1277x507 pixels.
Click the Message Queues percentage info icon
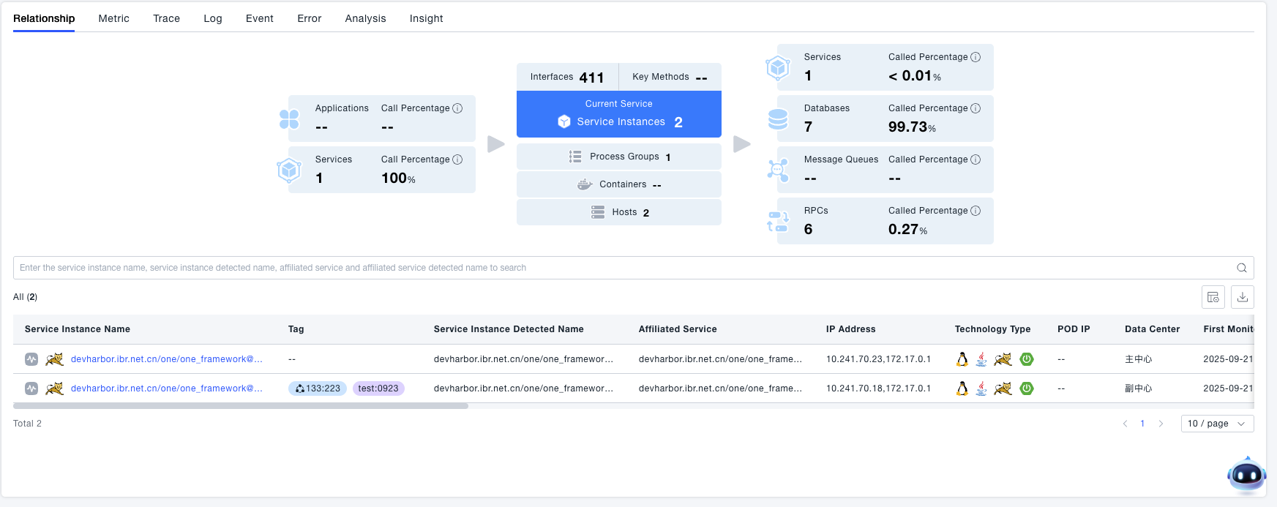point(975,159)
